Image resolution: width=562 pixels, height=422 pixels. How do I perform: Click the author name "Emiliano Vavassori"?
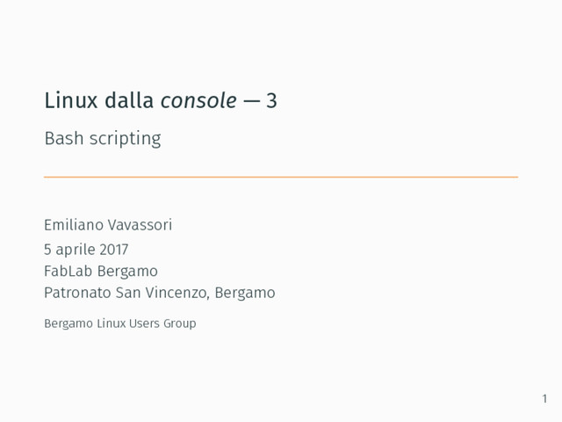[108, 225]
